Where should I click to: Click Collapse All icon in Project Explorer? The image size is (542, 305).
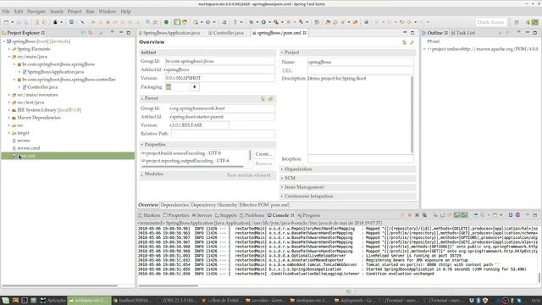pos(83,33)
